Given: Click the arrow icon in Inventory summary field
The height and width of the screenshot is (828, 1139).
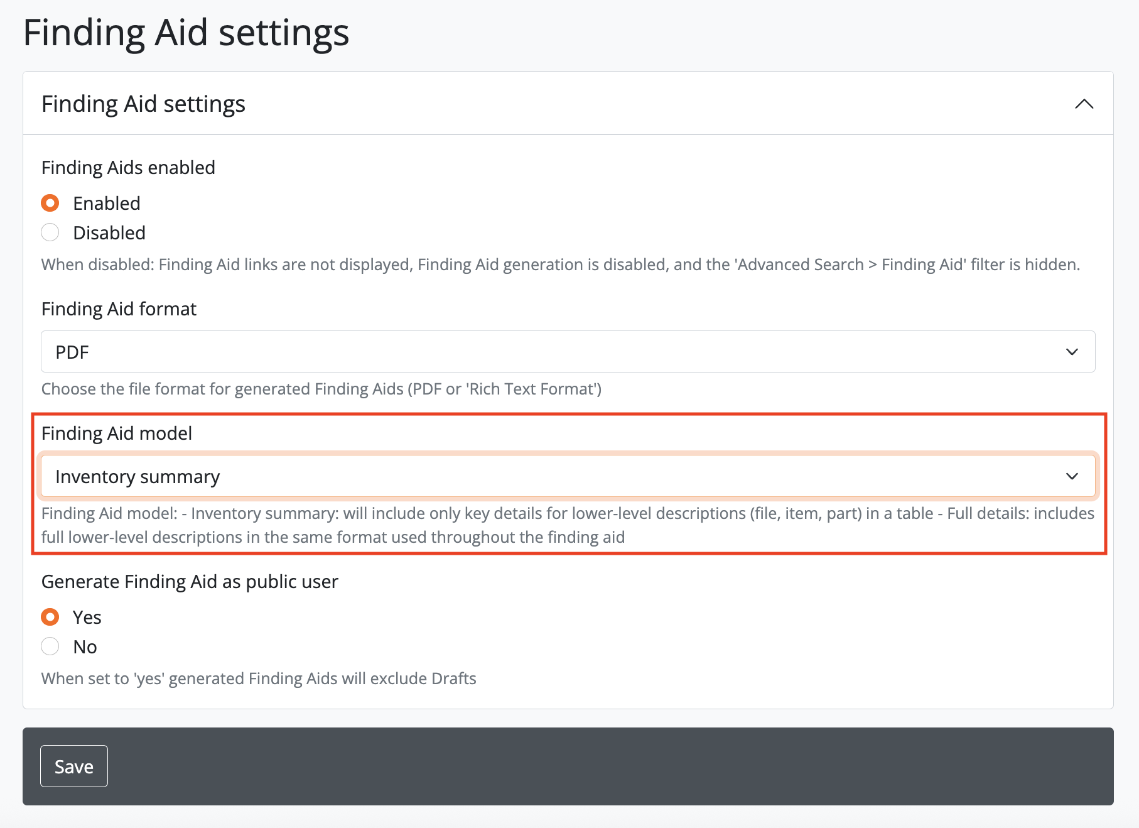Looking at the screenshot, I should 1072,476.
